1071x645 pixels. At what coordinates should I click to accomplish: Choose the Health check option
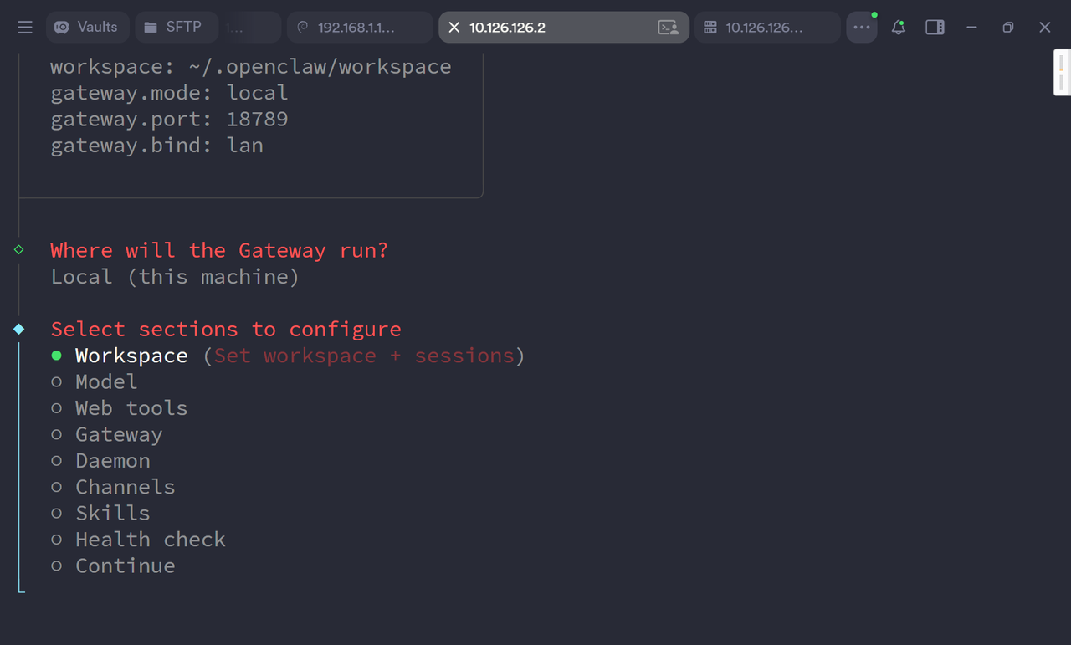[x=151, y=539]
